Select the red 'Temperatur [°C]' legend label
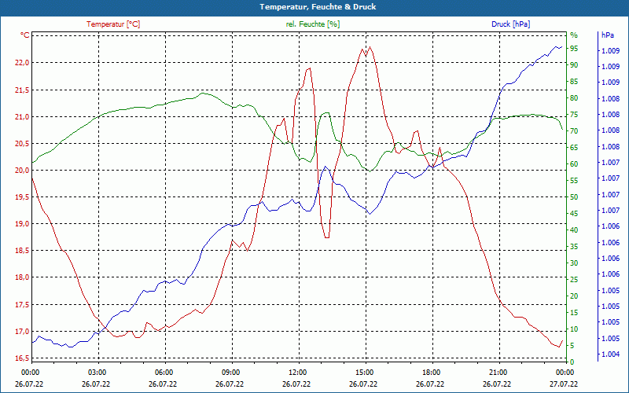The image size is (629, 393). 113,24
